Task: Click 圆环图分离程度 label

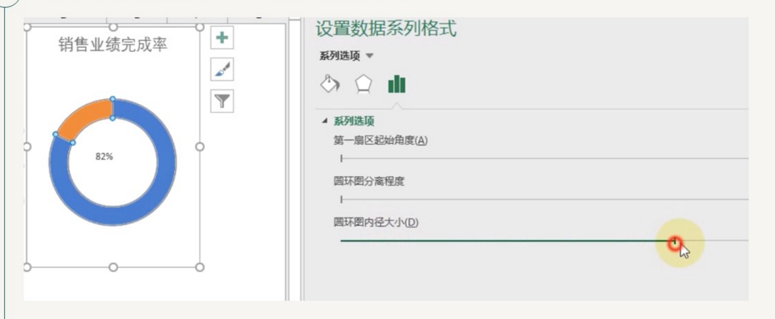Action: click(x=369, y=181)
